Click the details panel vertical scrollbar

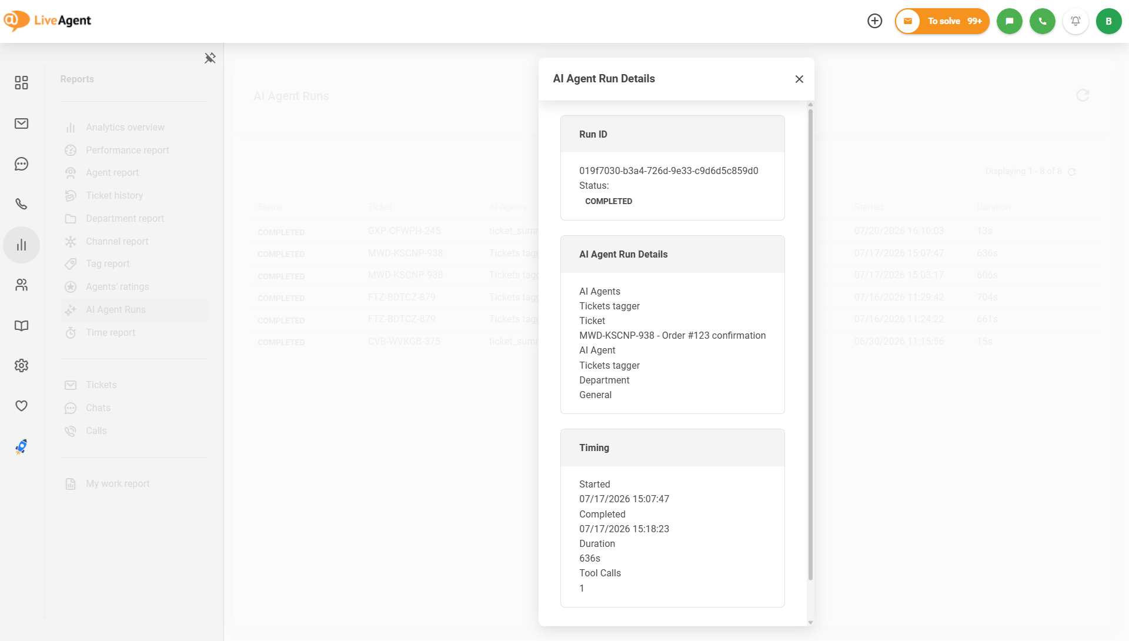(x=810, y=345)
